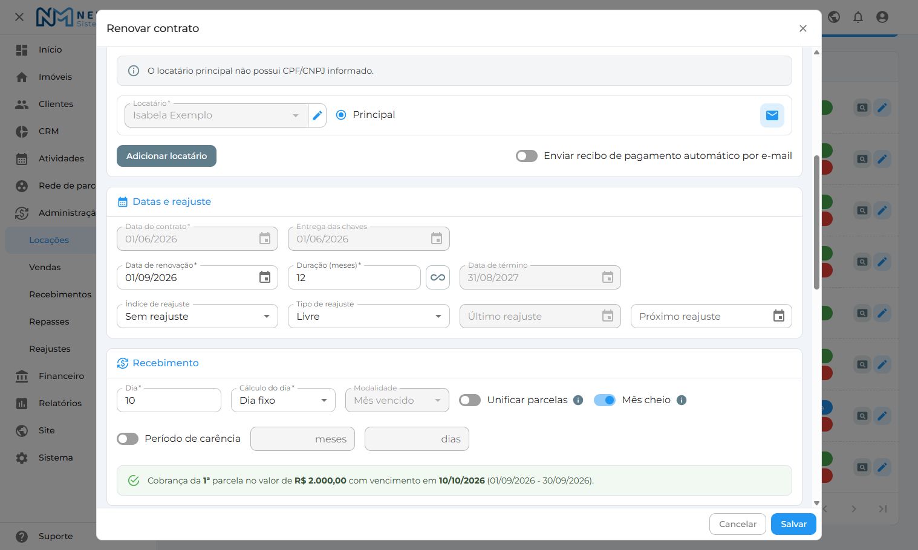Click the CRM sidebar icon

click(22, 131)
